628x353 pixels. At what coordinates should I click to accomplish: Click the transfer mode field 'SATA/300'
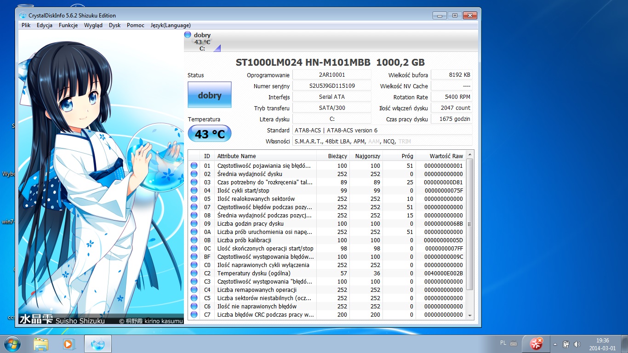[x=332, y=108]
